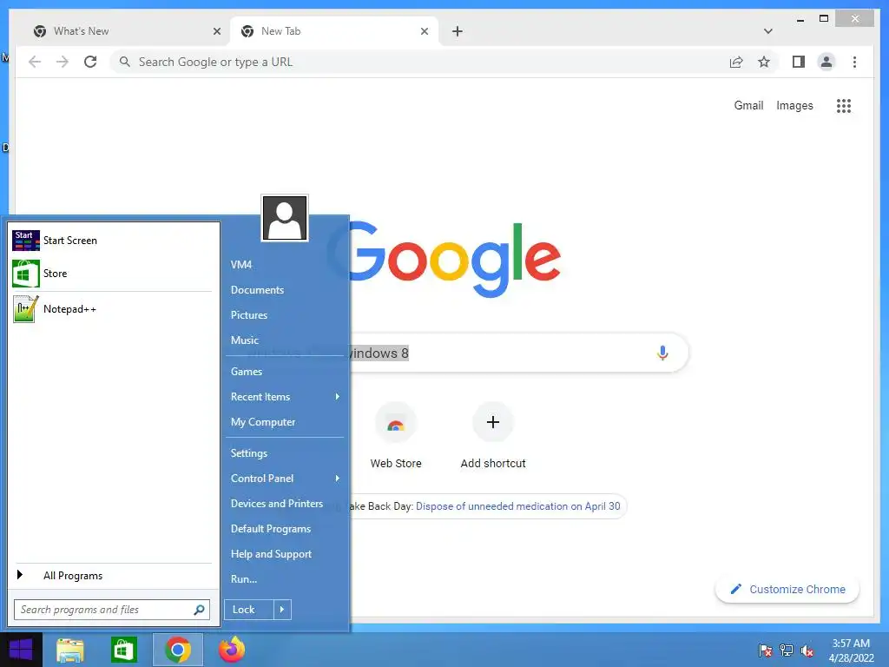The image size is (889, 667).
Task: Click the Chrome forward arrow
Action: [63, 62]
